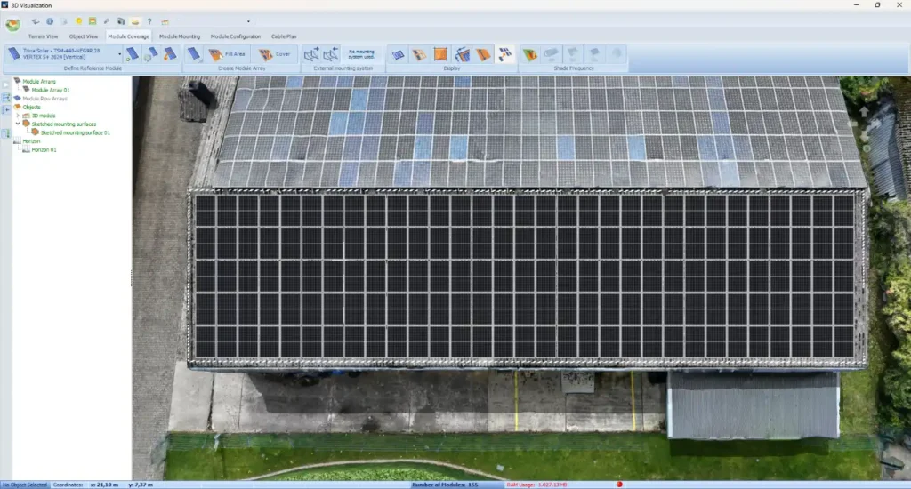This screenshot has width=911, height=489.
Task: Click the reference module speech-bubble icon
Action: pos(150,54)
